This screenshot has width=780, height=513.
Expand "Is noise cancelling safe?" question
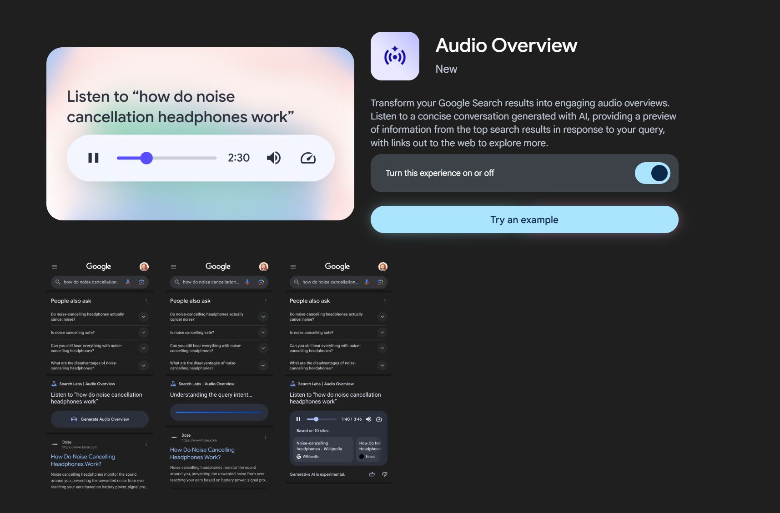point(143,332)
